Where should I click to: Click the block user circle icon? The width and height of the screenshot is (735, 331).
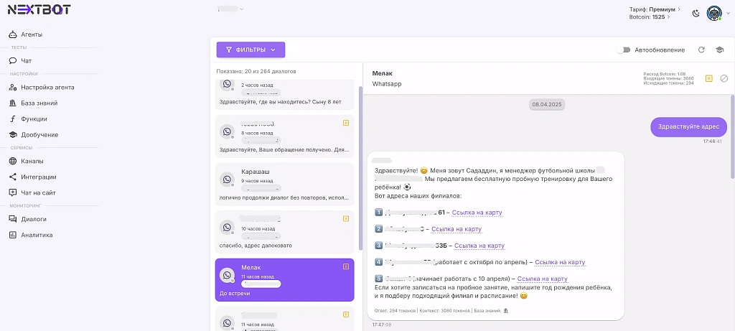coord(724,78)
